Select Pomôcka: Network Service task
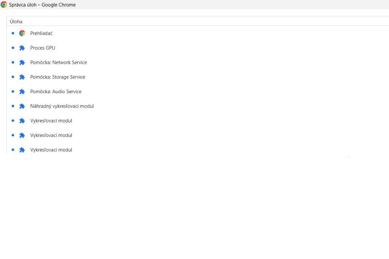389x259 pixels. pyautogui.click(x=198, y=62)
